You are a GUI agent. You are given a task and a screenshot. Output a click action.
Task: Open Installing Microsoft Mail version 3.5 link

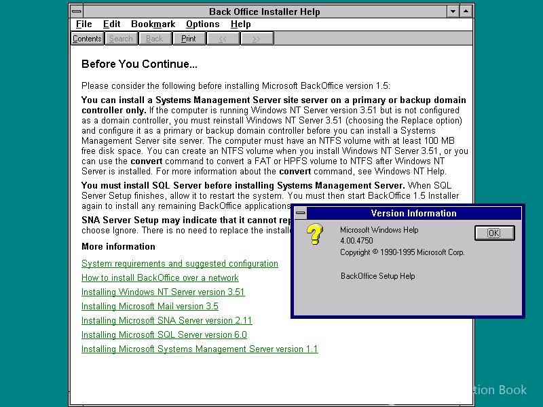149,307
